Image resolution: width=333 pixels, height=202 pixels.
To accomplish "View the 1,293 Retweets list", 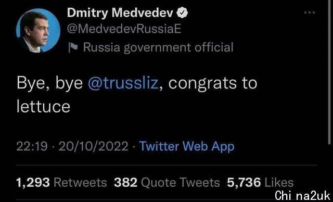I will (61, 183).
